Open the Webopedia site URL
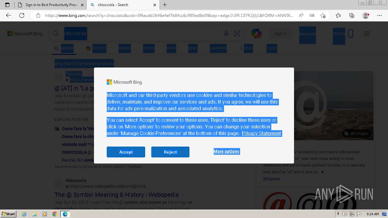 tap(109, 186)
